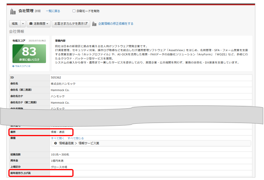Click the ID value 505362

[x=56, y=77]
